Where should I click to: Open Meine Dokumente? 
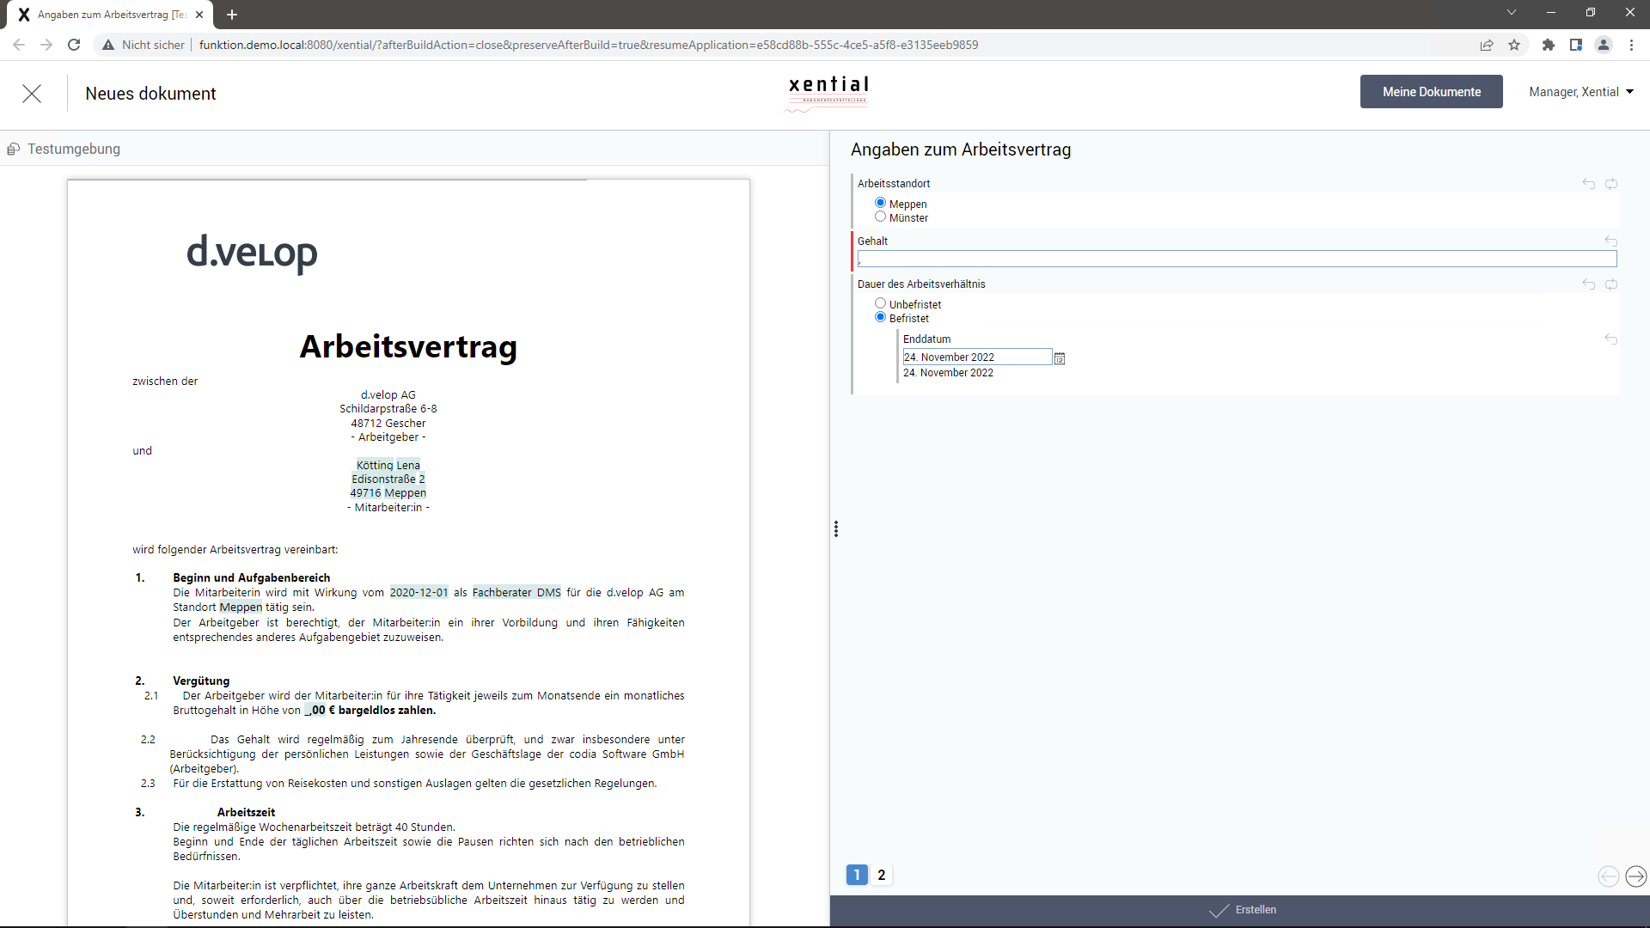(1432, 92)
